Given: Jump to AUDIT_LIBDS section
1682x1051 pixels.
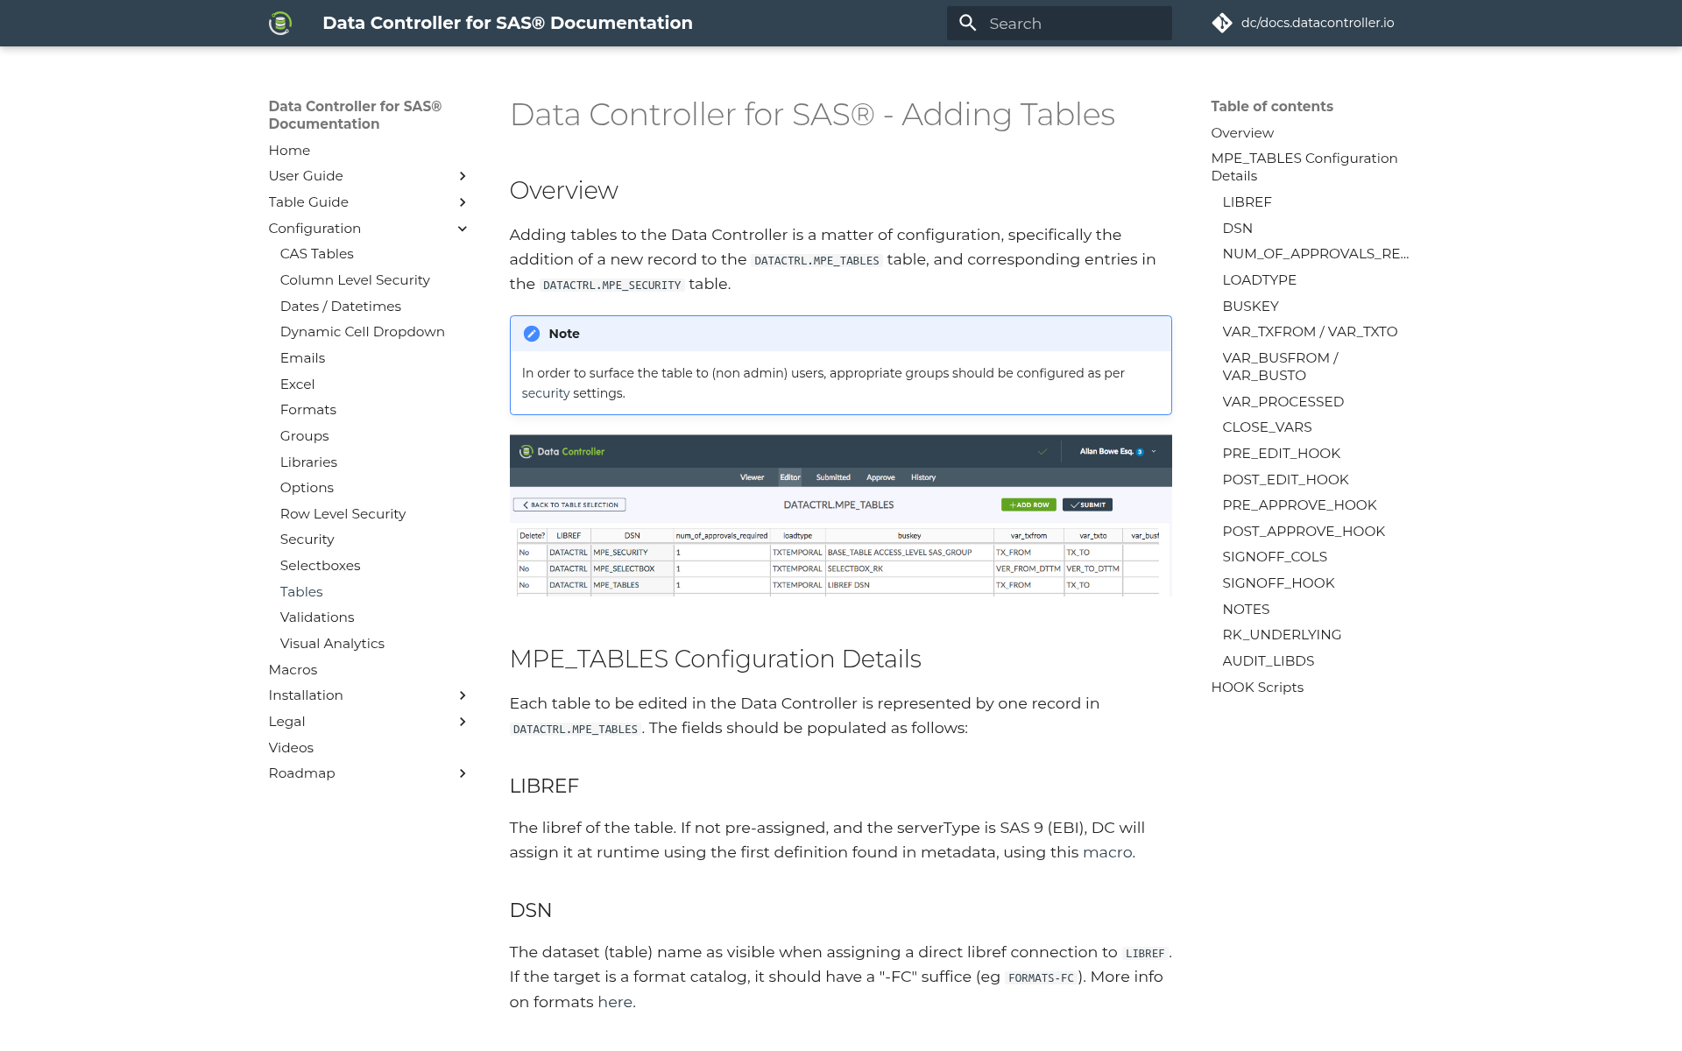Looking at the screenshot, I should 1268,661.
